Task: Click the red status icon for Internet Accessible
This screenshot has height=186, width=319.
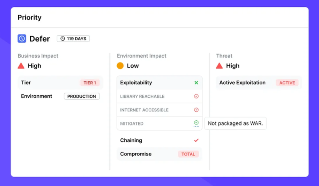Action: 197,110
